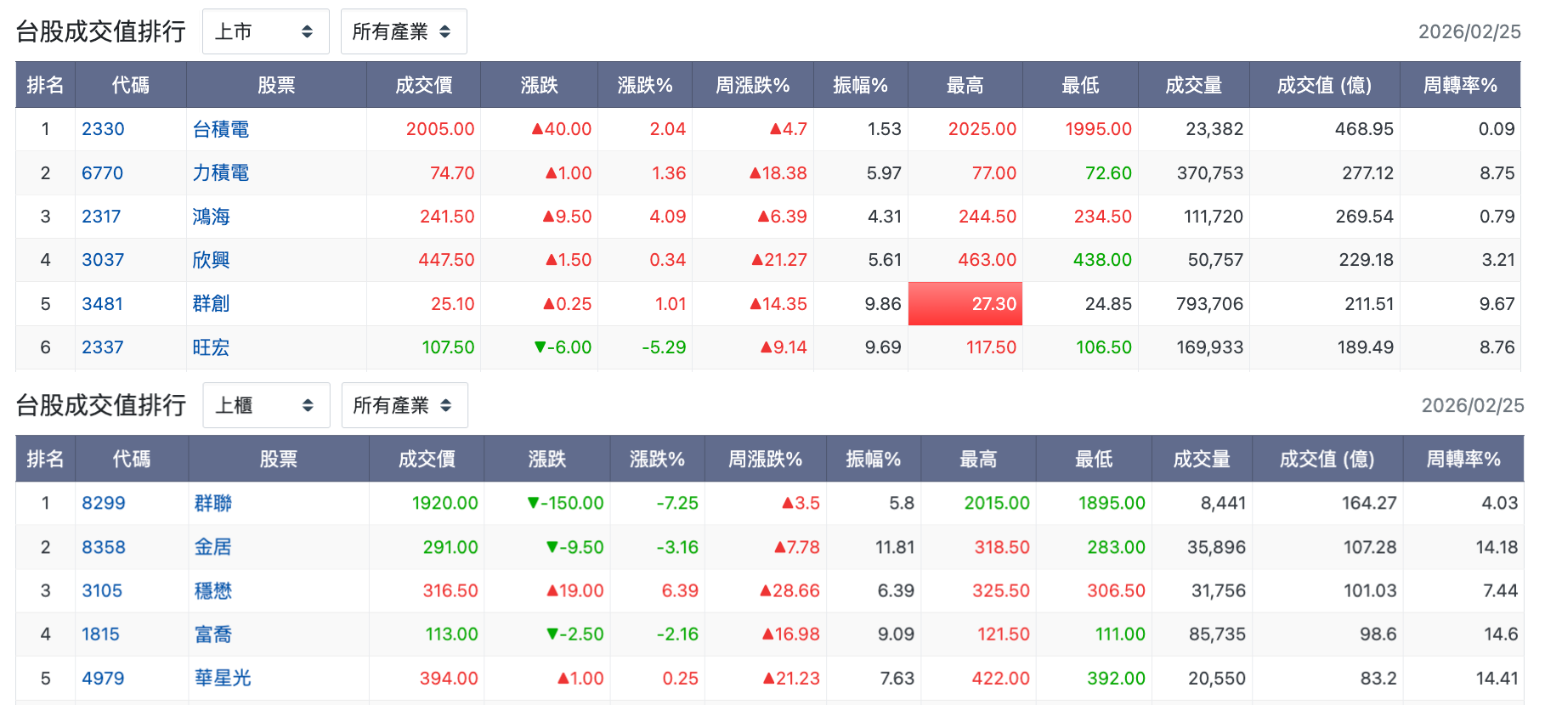Screen dimensions: 1545x705
Task: Open stock code link 8358
Action: click(x=104, y=547)
